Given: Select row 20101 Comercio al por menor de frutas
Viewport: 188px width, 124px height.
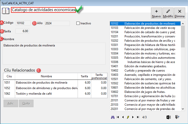Looking at the screenshot, I should (145, 100).
